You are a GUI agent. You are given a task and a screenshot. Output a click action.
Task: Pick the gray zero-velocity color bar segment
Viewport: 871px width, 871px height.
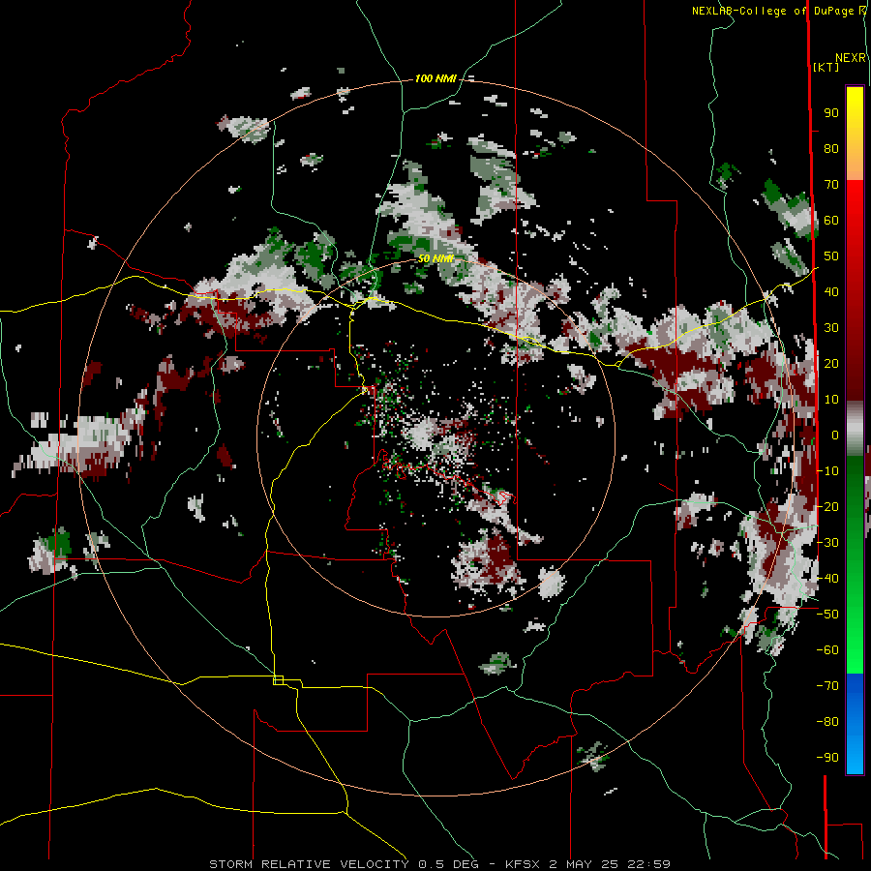pyautogui.click(x=855, y=429)
